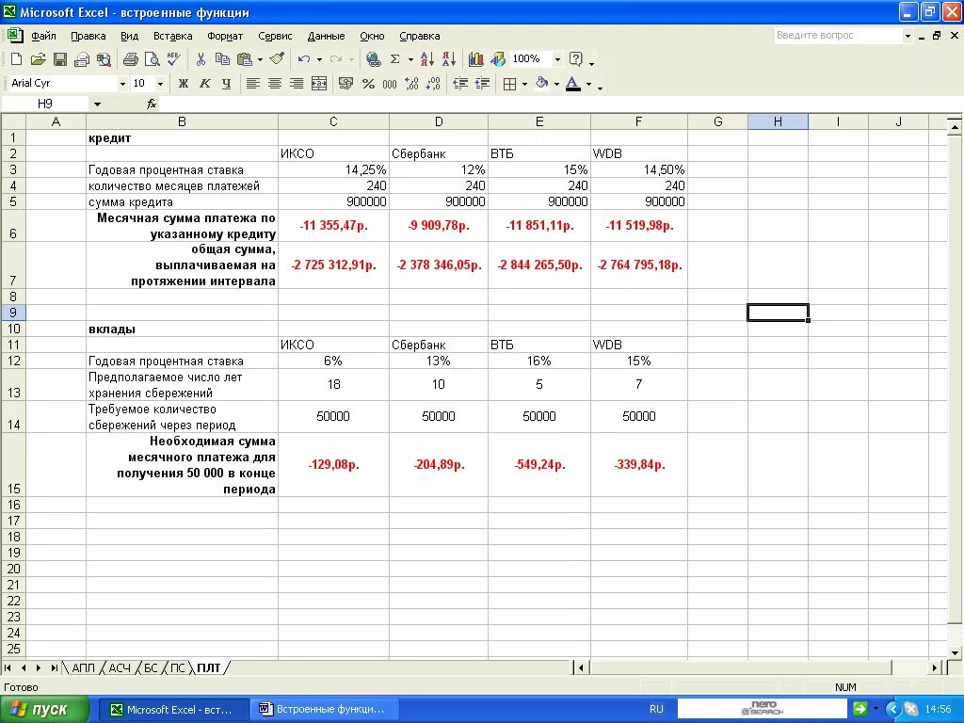Expand the font name Arial Cyr dropdown
Screen dimensions: 964x723
[122, 84]
